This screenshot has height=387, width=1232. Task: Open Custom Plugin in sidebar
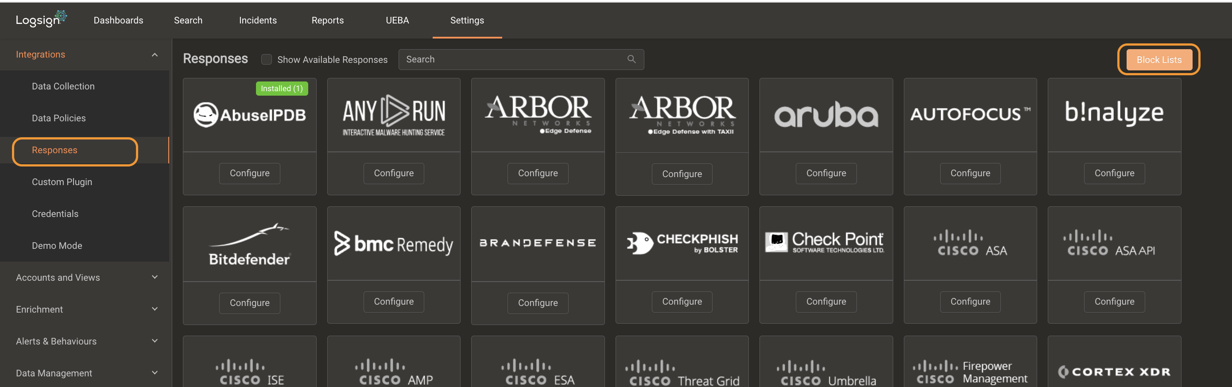[x=62, y=182]
